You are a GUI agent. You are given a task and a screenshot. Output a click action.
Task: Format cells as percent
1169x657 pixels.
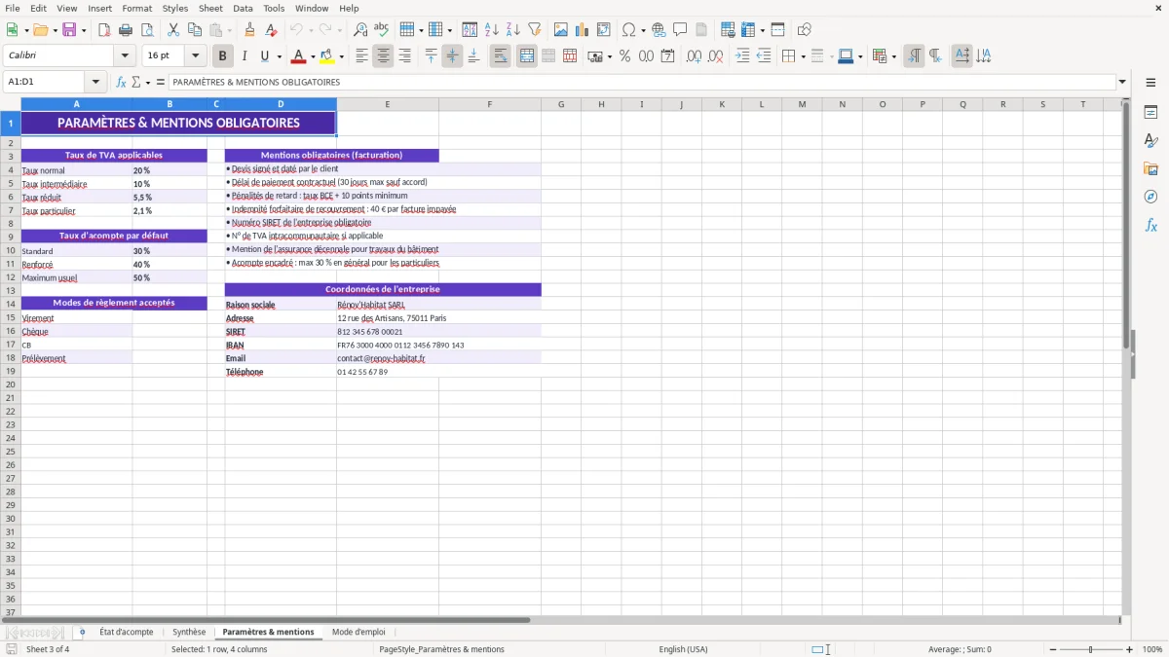point(624,56)
